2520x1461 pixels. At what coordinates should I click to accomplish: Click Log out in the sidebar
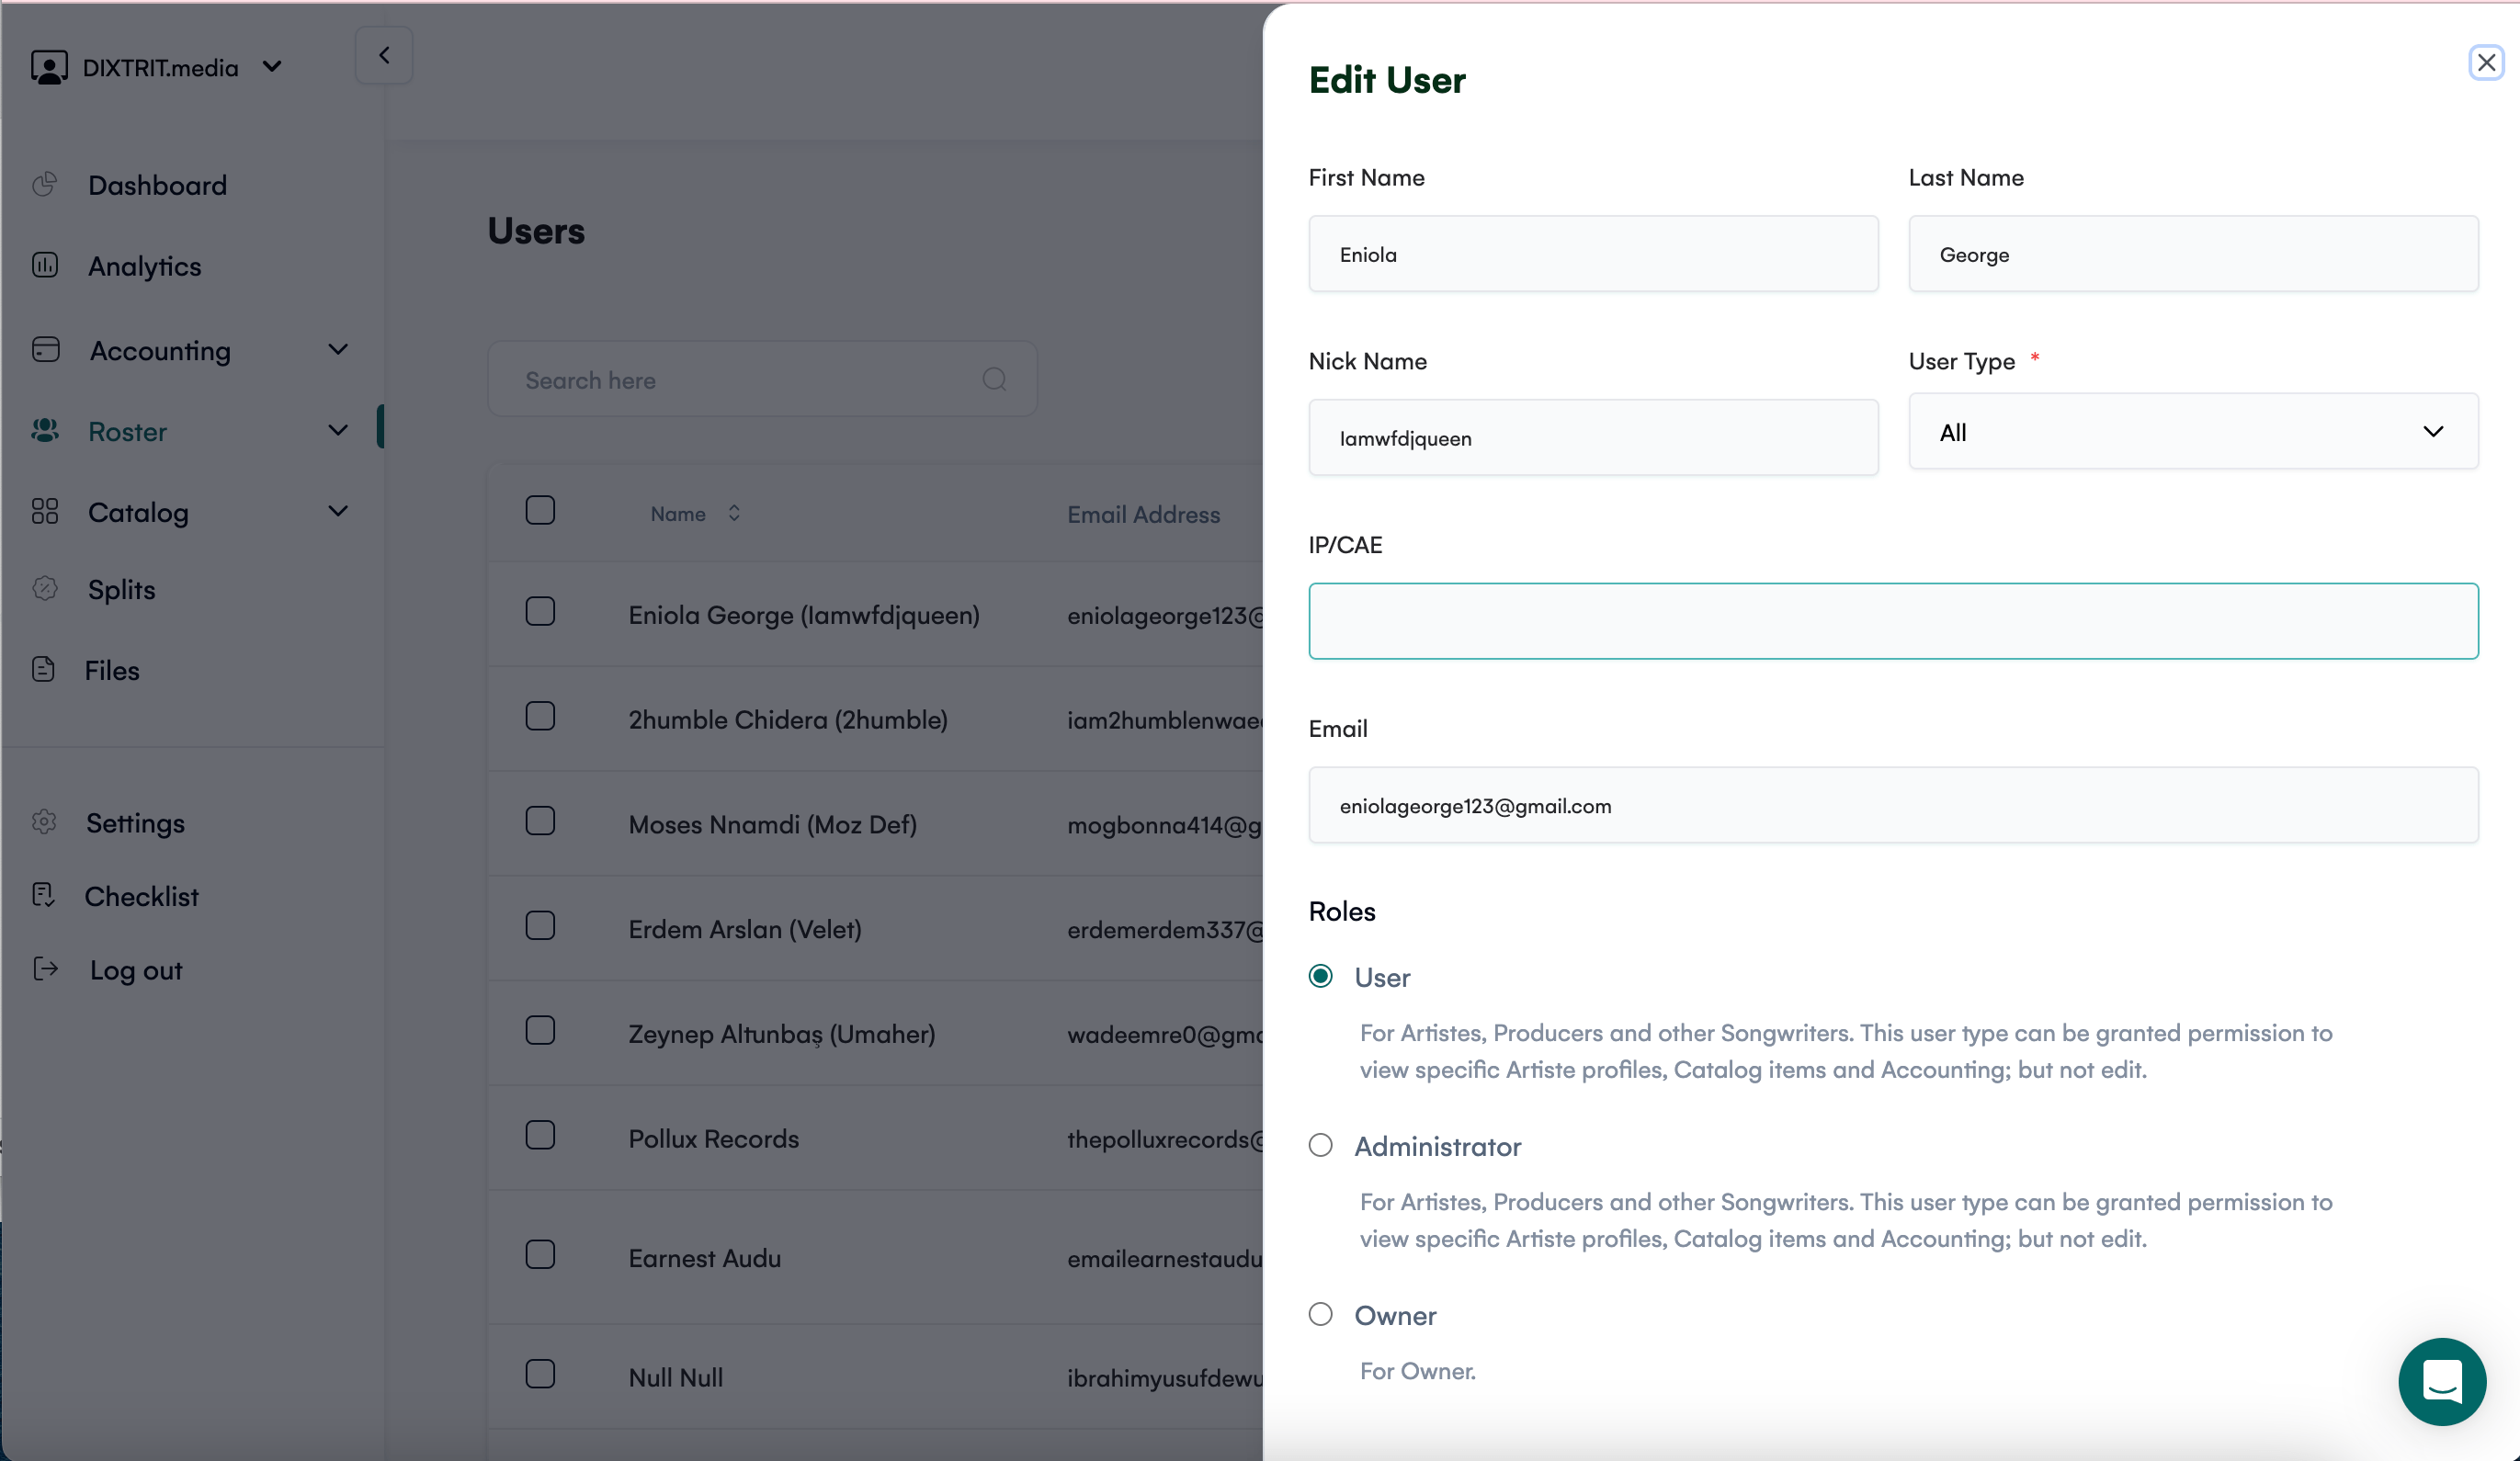click(136, 970)
